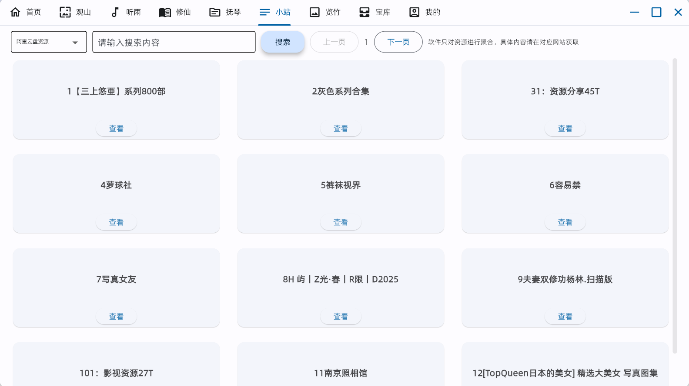Screen dimensions: 689x386
Task: Switch to the 览竹 tab
Action: (x=325, y=12)
